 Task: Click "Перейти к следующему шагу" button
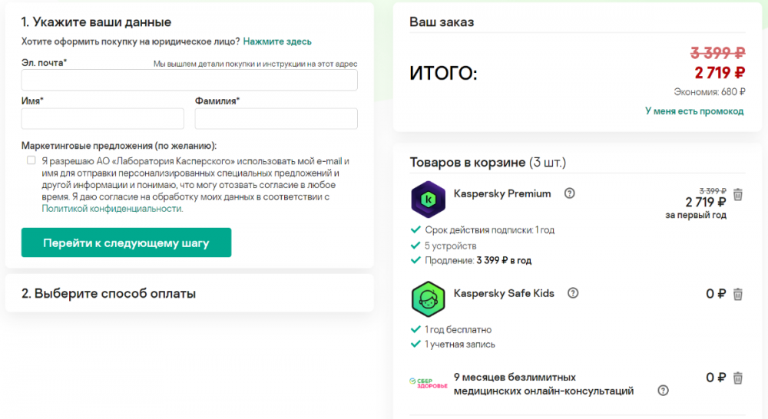click(x=126, y=243)
